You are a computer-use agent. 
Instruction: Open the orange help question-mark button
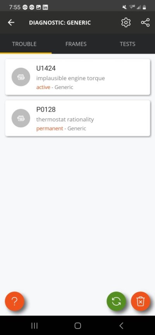[x=15, y=301]
